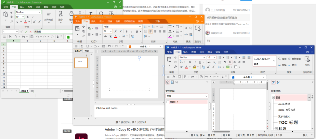Toggle bold in Ashampoo Calculate ribbon
This screenshot has width=316, height=139.
click(28, 17)
